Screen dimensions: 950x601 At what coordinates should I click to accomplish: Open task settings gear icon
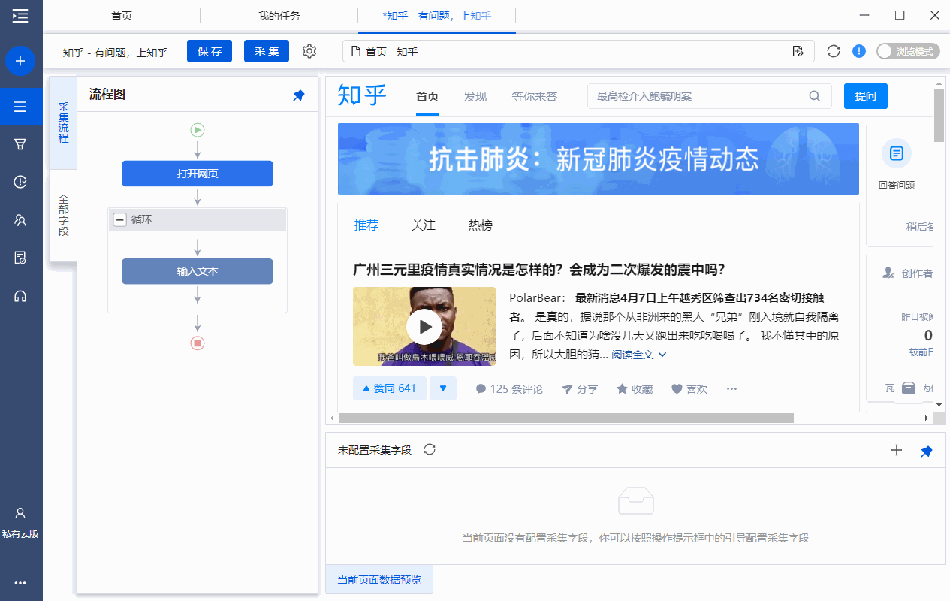[309, 51]
